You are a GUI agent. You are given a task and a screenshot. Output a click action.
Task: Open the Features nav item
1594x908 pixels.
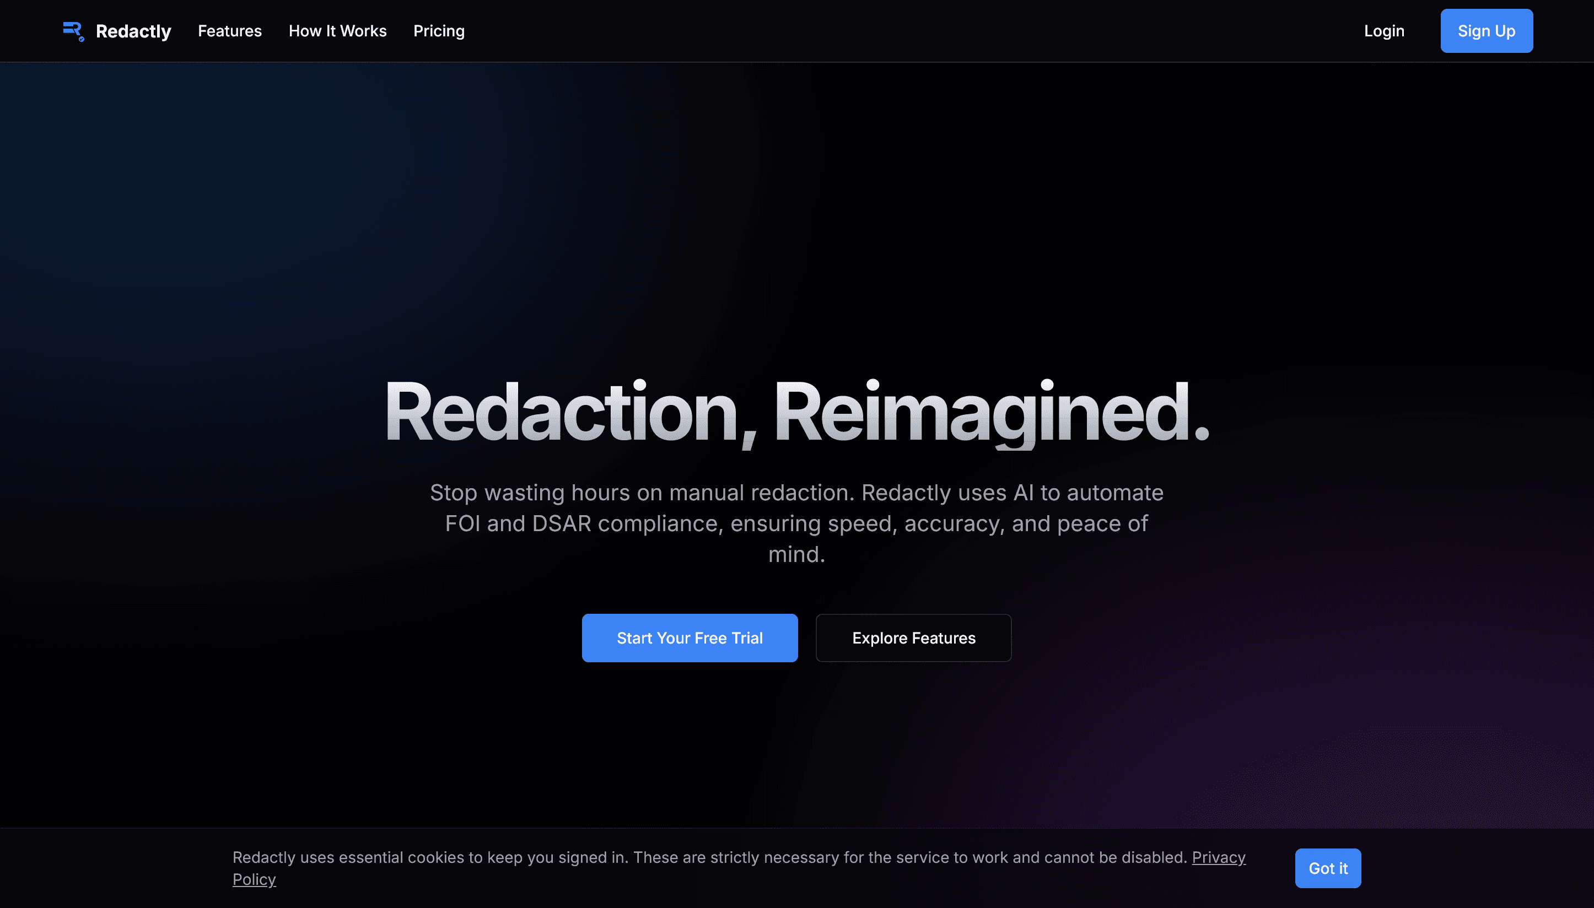230,31
